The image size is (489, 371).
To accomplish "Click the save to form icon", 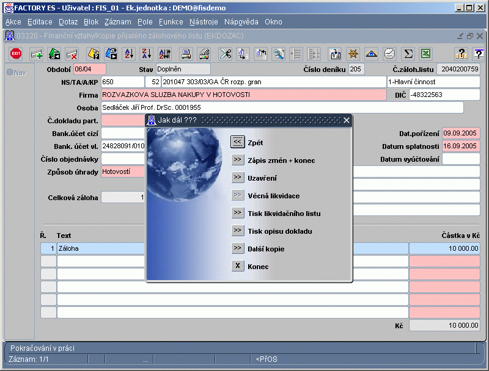I will [x=335, y=54].
